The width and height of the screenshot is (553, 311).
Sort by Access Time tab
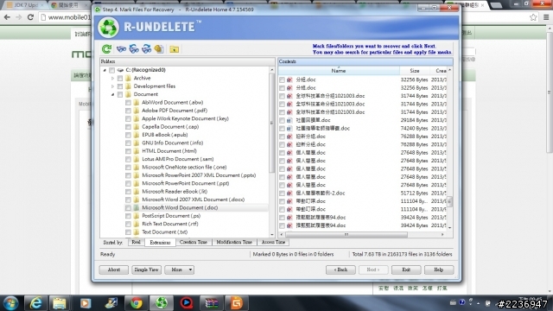[x=273, y=242]
